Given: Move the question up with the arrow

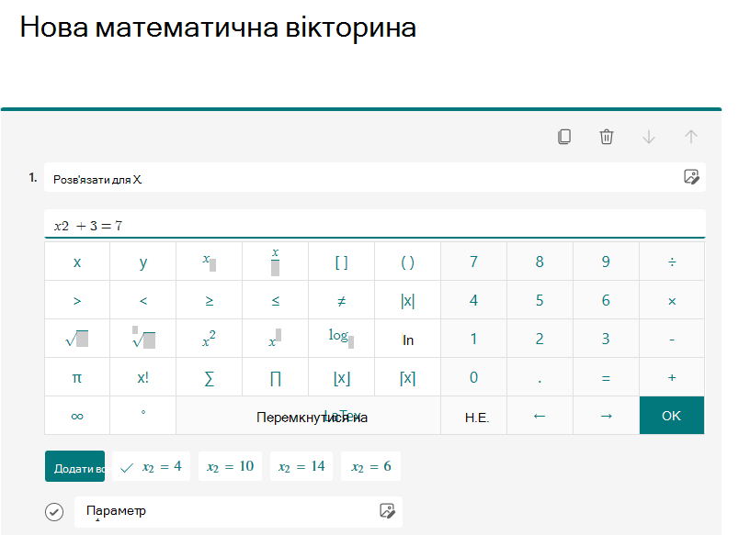Looking at the screenshot, I should pyautogui.click(x=691, y=137).
